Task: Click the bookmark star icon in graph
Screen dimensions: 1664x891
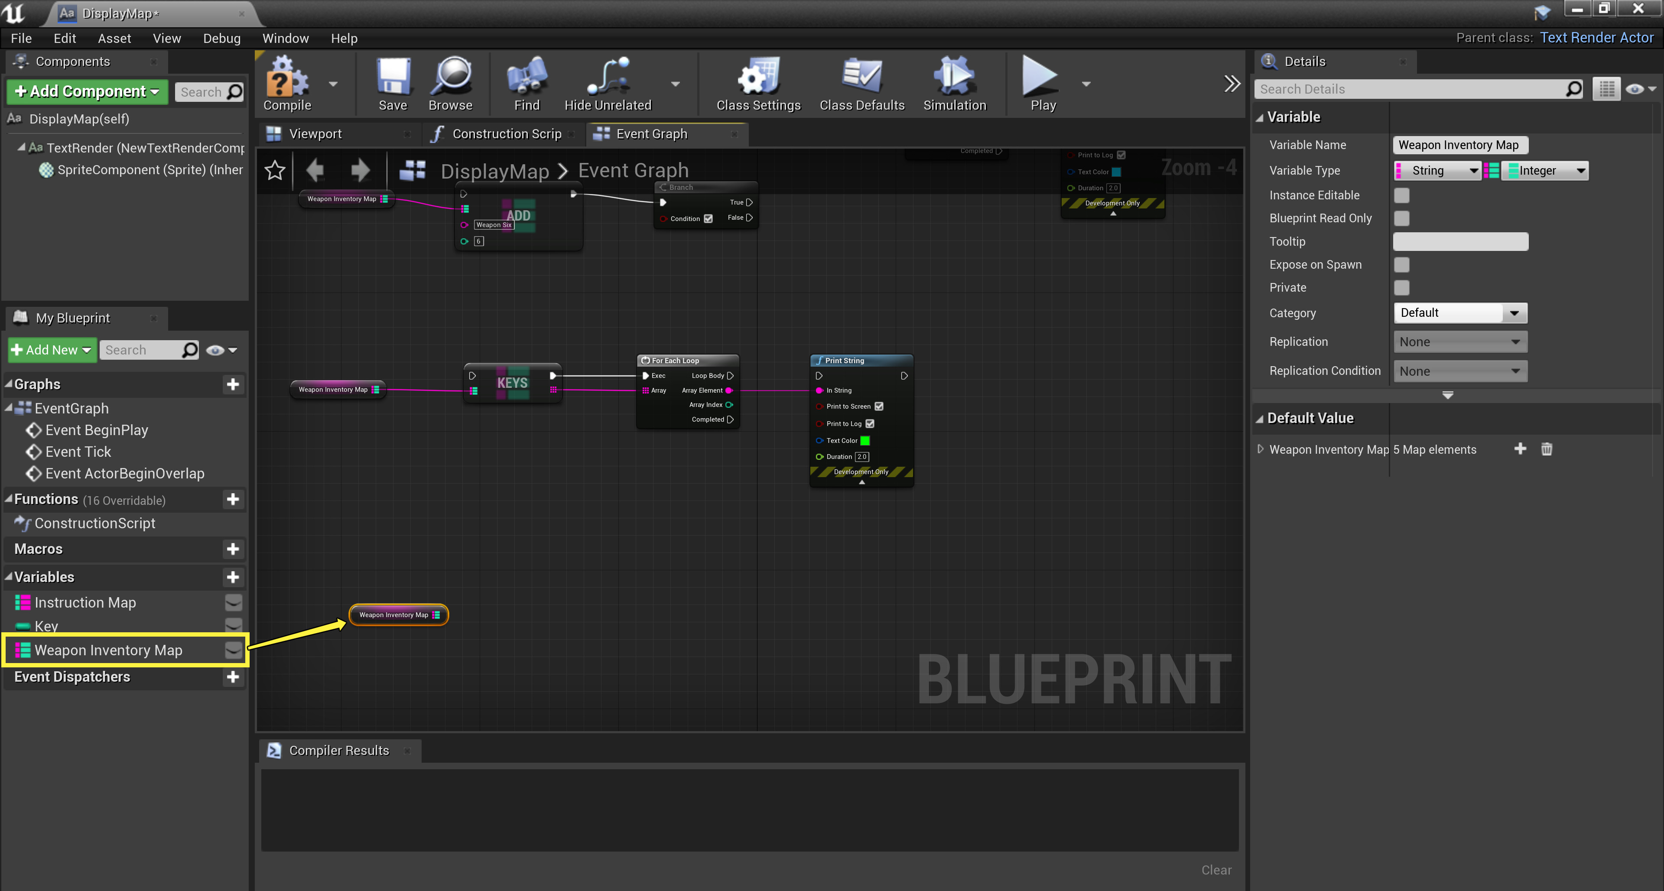Action: pos(275,171)
